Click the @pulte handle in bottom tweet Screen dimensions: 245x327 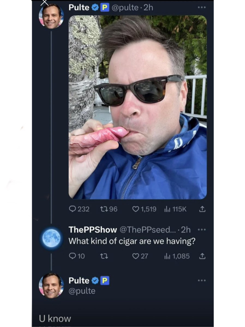point(82,291)
